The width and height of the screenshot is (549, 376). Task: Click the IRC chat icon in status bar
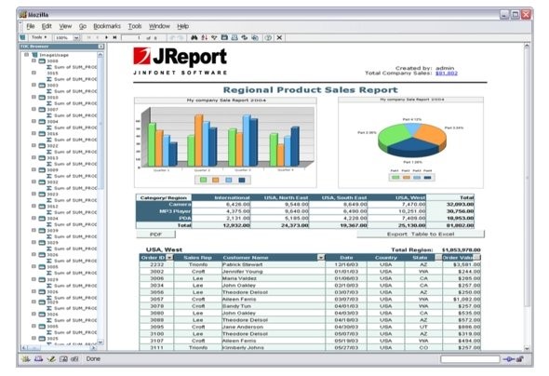pyautogui.click(x=74, y=359)
